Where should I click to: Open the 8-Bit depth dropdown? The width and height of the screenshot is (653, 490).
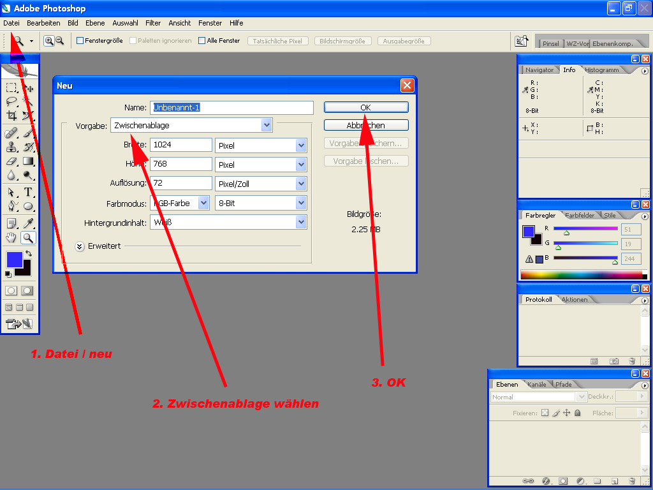click(261, 203)
